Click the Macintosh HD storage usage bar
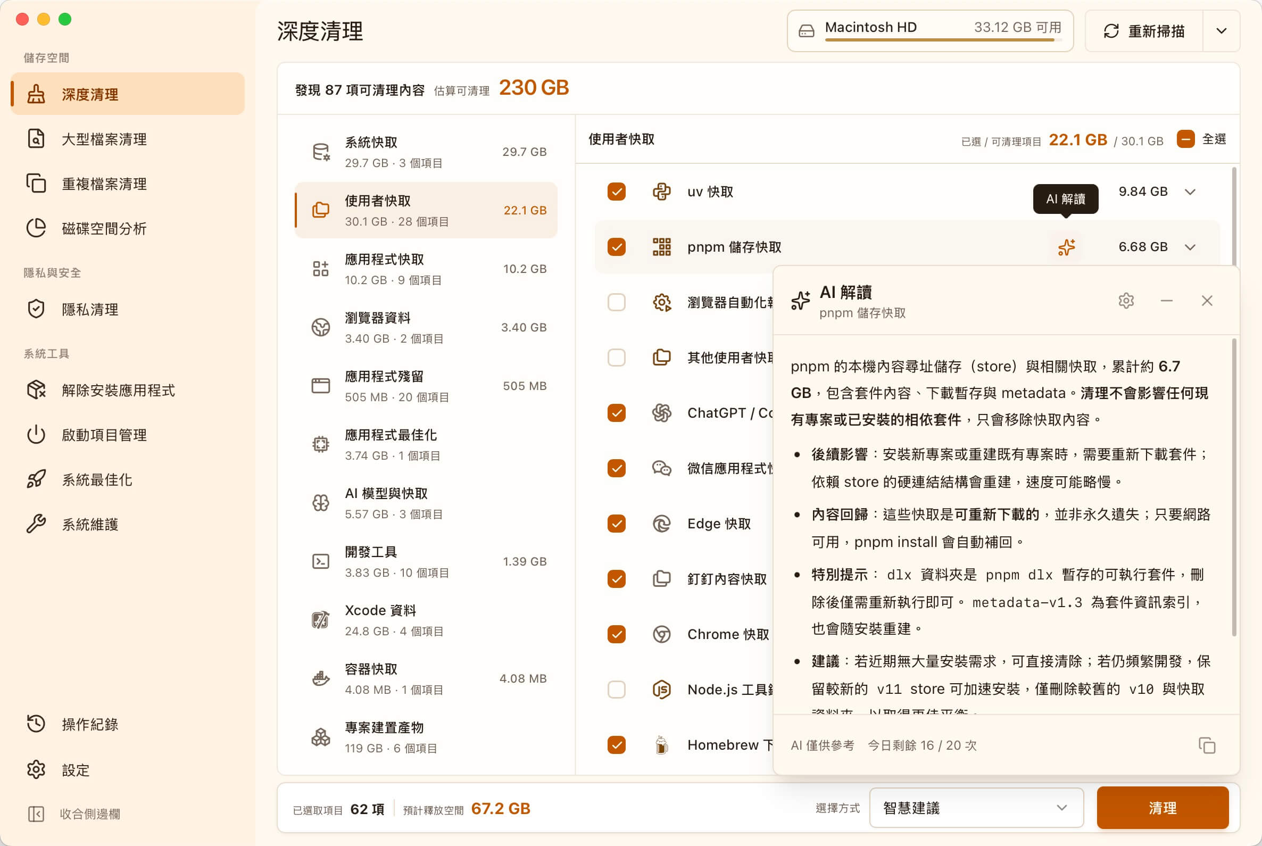This screenshot has height=846, width=1262. click(x=943, y=39)
